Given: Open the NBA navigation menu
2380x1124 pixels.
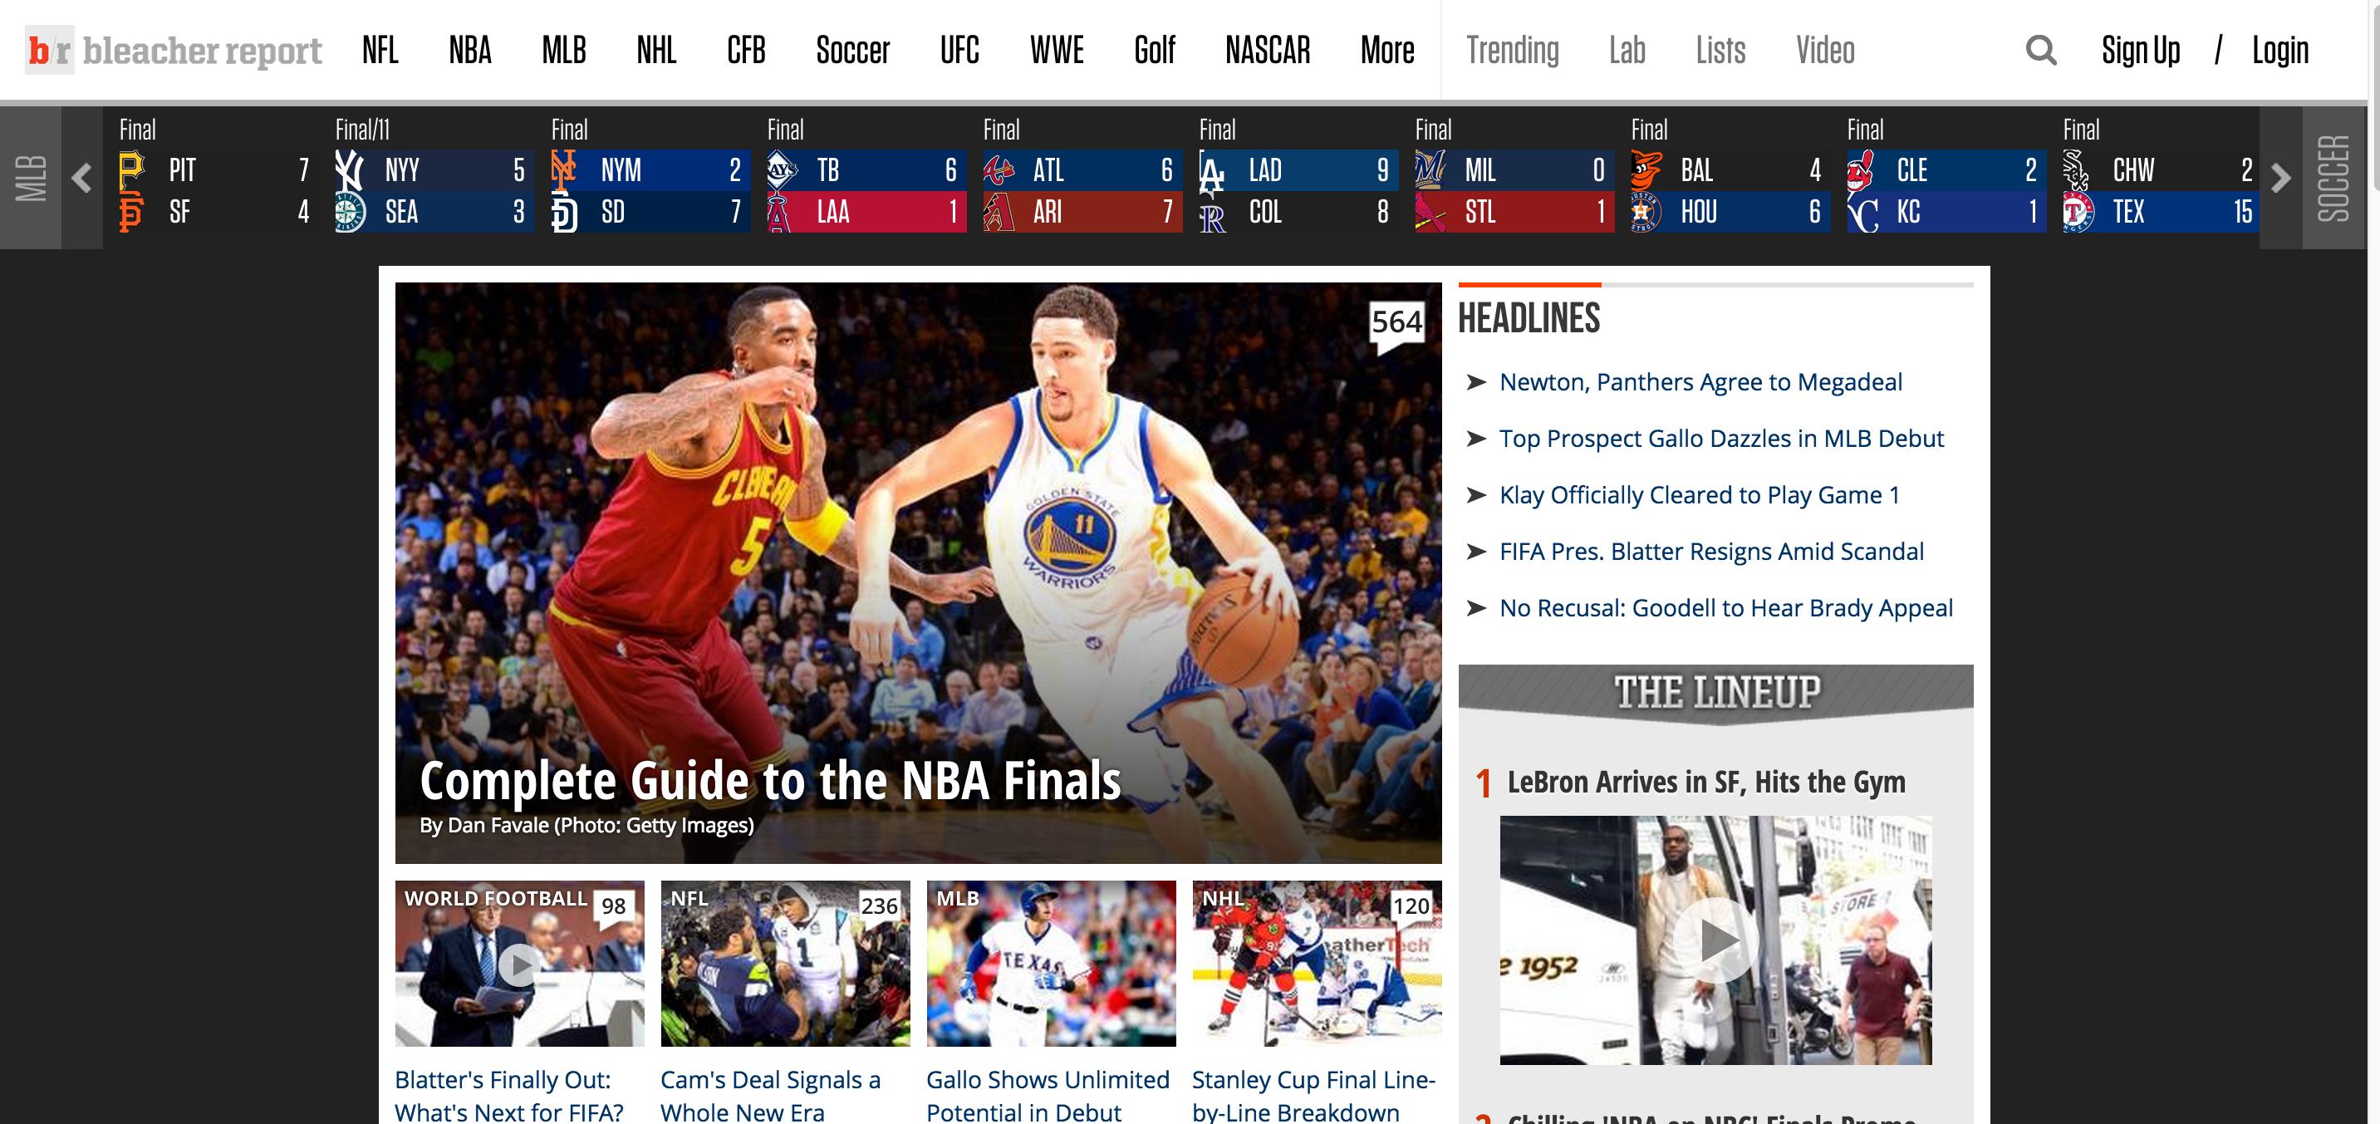Looking at the screenshot, I should (x=469, y=50).
